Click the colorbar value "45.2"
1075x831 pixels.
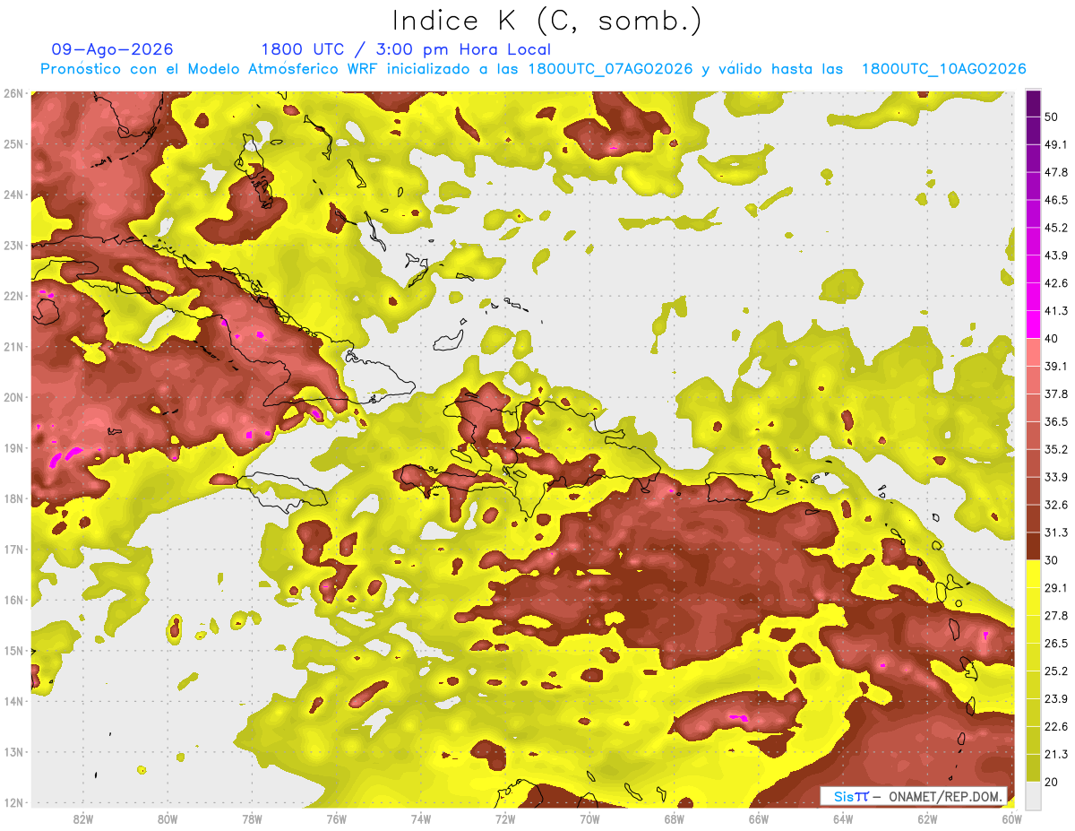pyautogui.click(x=1056, y=228)
